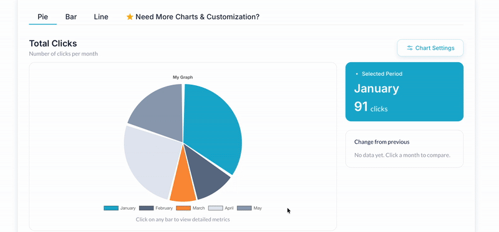This screenshot has height=232, width=499.
Task: Toggle January legend color swatch
Action: [111, 208]
